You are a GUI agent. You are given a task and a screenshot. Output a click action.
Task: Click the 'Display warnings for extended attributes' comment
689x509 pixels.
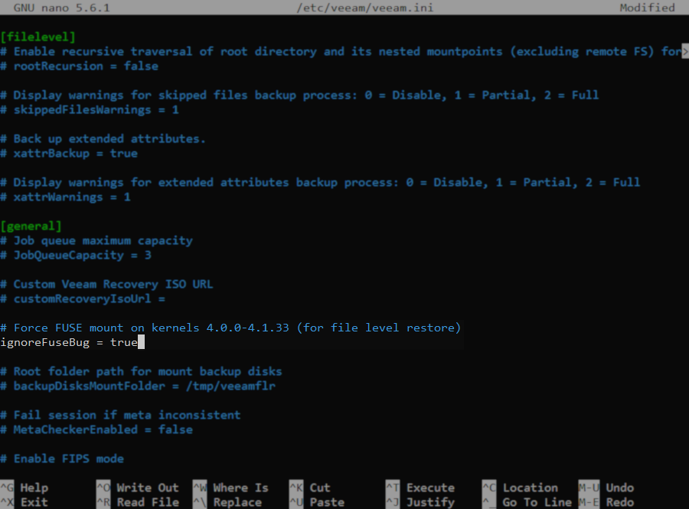[320, 183]
